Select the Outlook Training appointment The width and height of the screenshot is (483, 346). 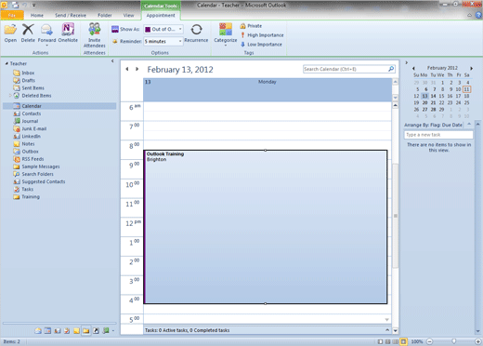tap(266, 227)
